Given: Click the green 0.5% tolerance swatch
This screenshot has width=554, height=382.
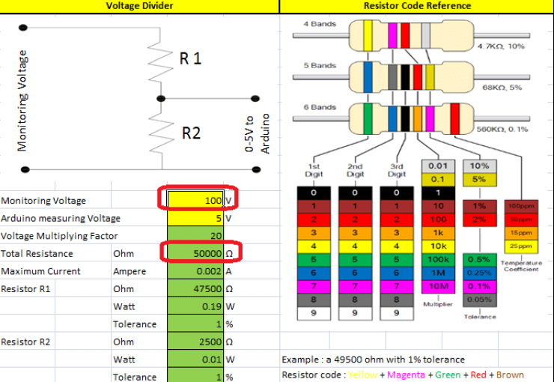Looking at the screenshot, I should click(x=479, y=258).
